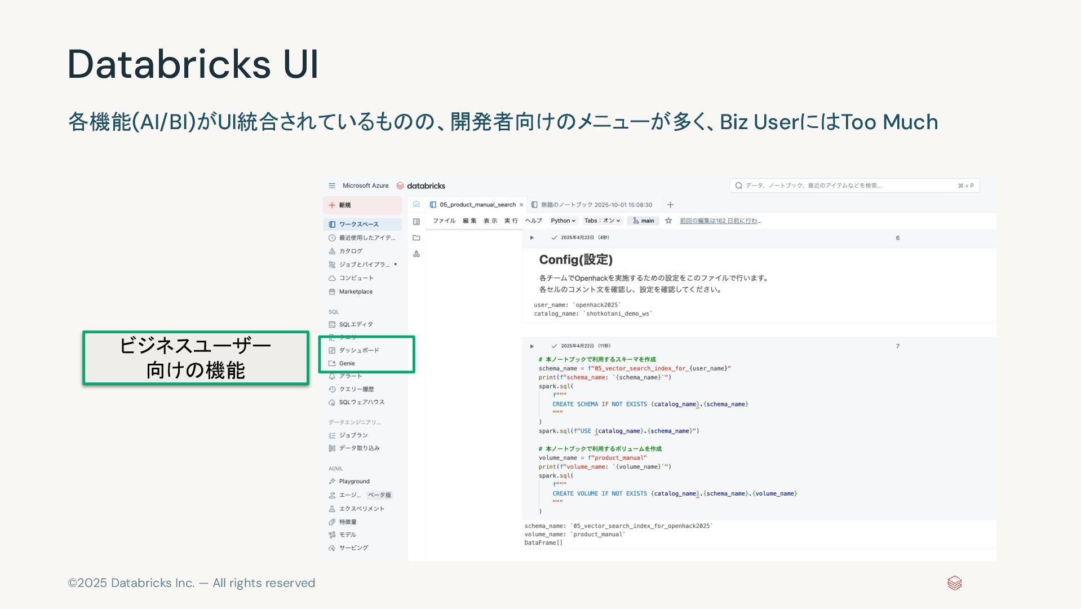Add a new notebook tab with plus
The image size is (1081, 609).
coord(670,205)
